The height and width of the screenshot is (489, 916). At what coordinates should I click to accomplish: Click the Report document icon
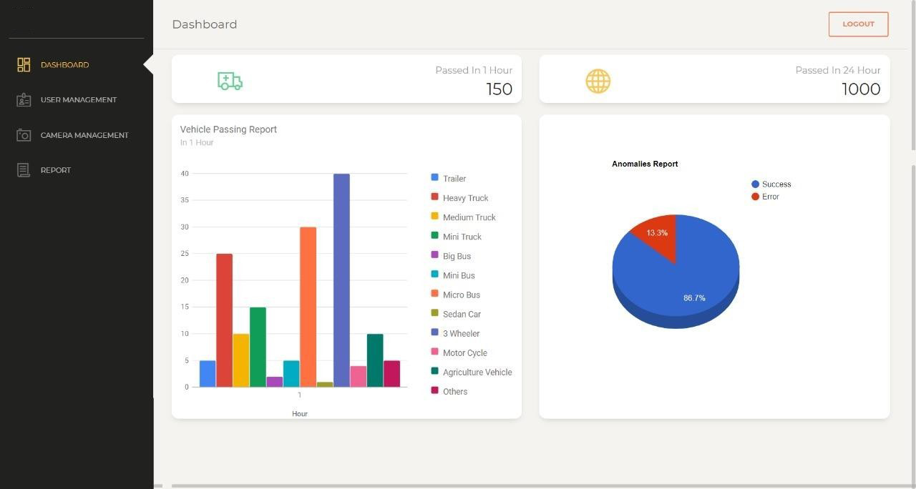pos(24,170)
